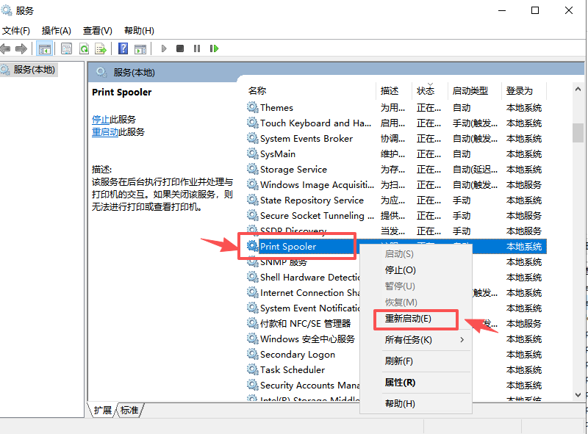The height and width of the screenshot is (434, 588).
Task: Click the Export List toolbar icon
Action: pos(101,48)
